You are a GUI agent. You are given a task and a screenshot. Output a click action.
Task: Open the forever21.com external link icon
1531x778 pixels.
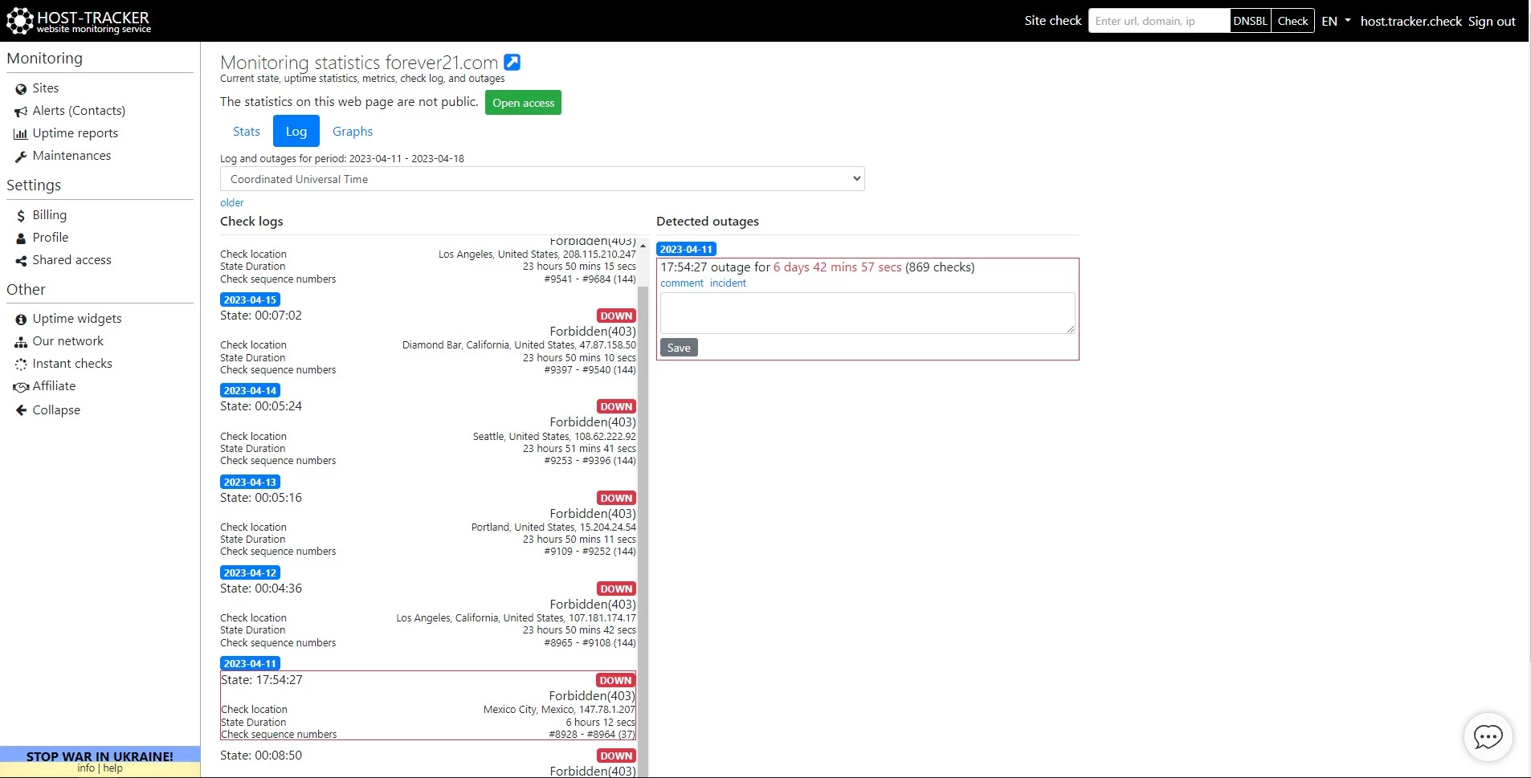point(512,62)
